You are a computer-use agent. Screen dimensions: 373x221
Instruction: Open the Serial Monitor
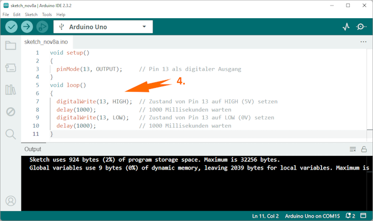coord(361,27)
